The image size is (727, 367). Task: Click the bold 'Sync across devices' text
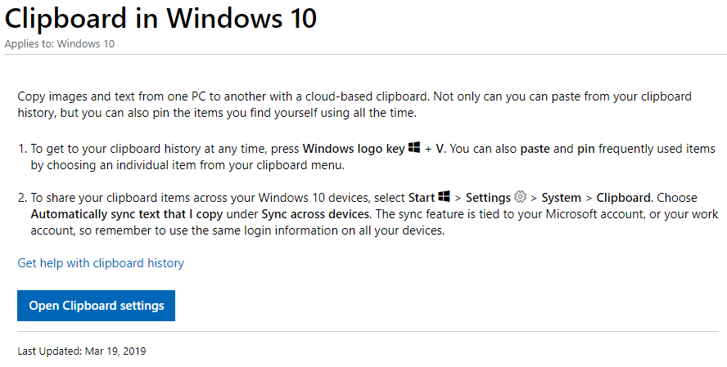pyautogui.click(x=315, y=214)
